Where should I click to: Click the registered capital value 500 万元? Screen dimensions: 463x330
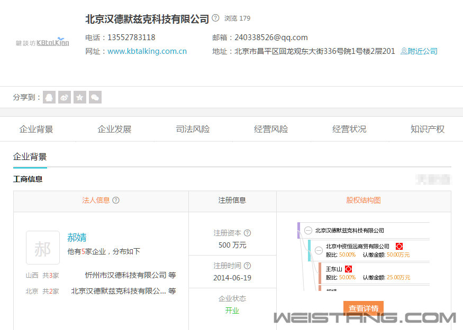[x=232, y=245]
